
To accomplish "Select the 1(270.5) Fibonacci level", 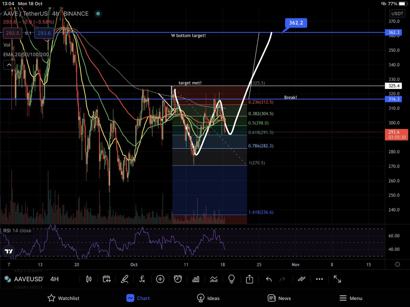I will point(257,163).
